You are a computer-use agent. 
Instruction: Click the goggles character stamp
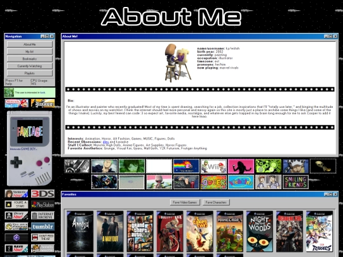pyautogui.click(x=104, y=182)
